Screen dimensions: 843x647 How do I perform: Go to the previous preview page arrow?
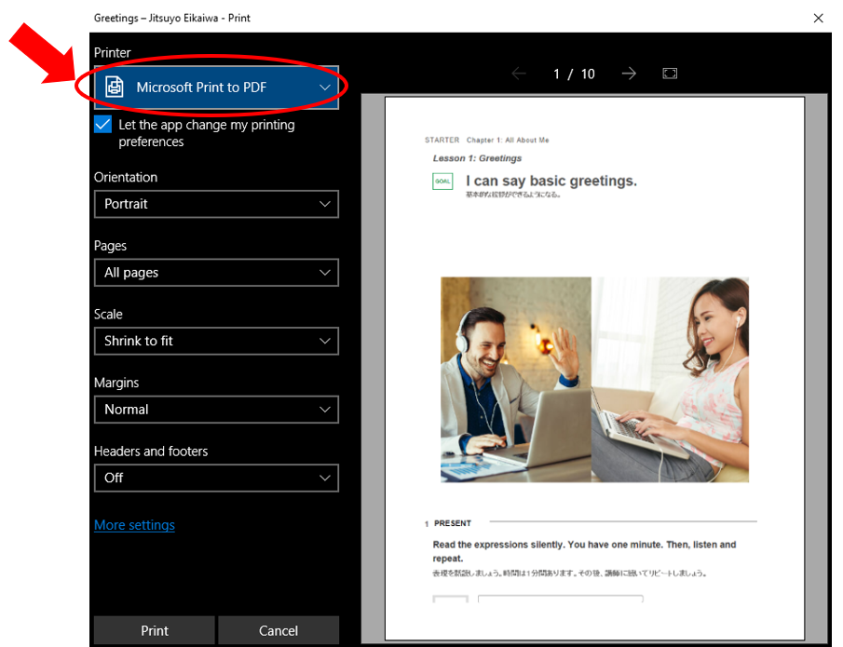tap(519, 74)
